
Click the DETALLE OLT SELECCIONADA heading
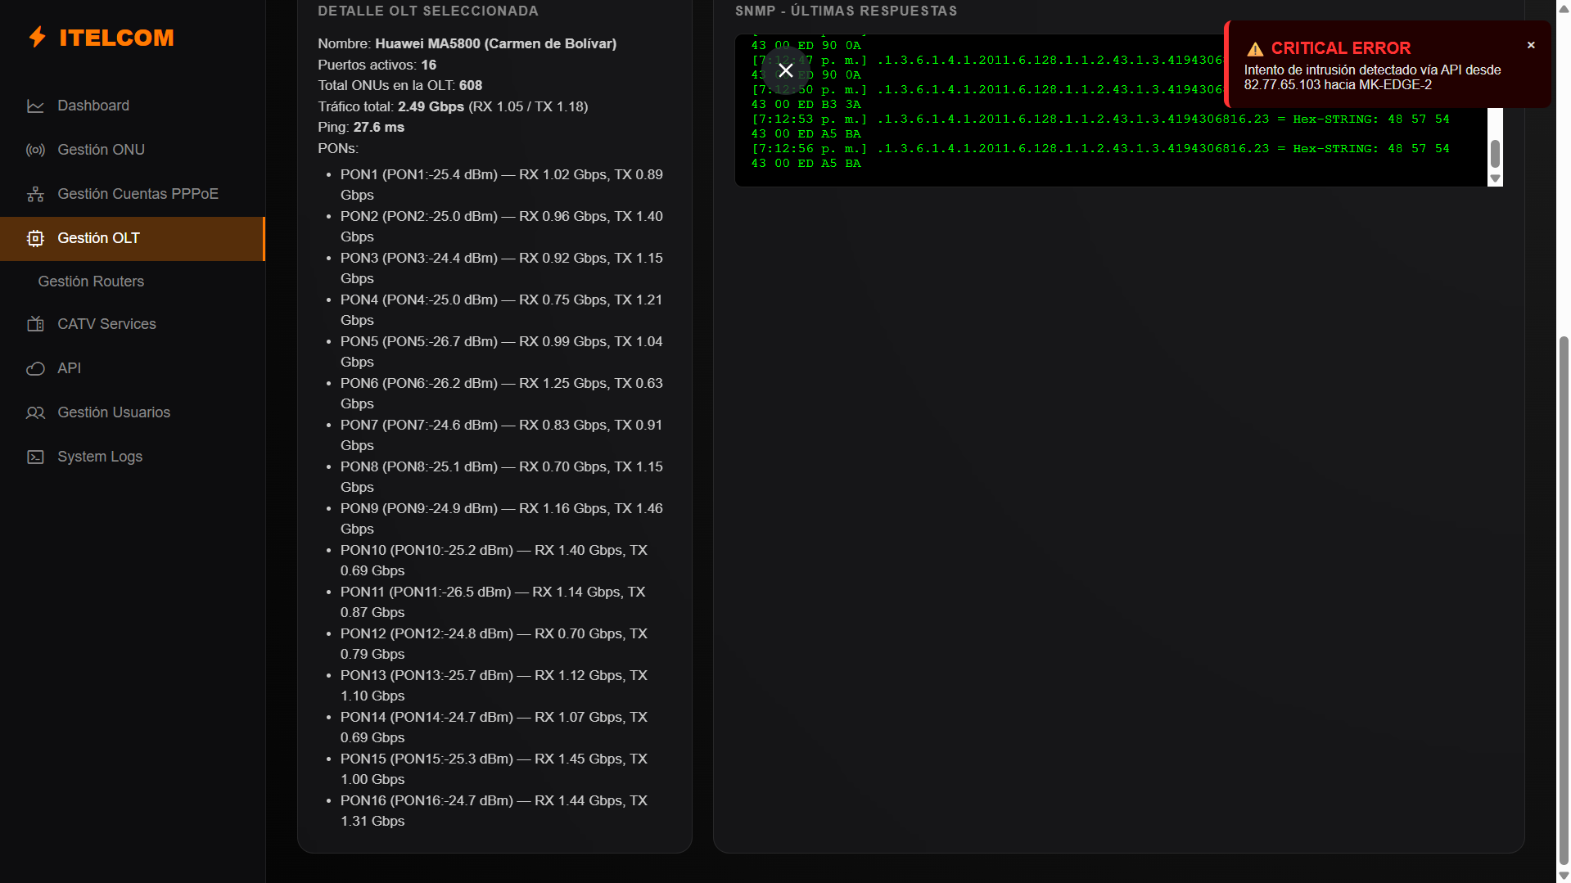[428, 11]
